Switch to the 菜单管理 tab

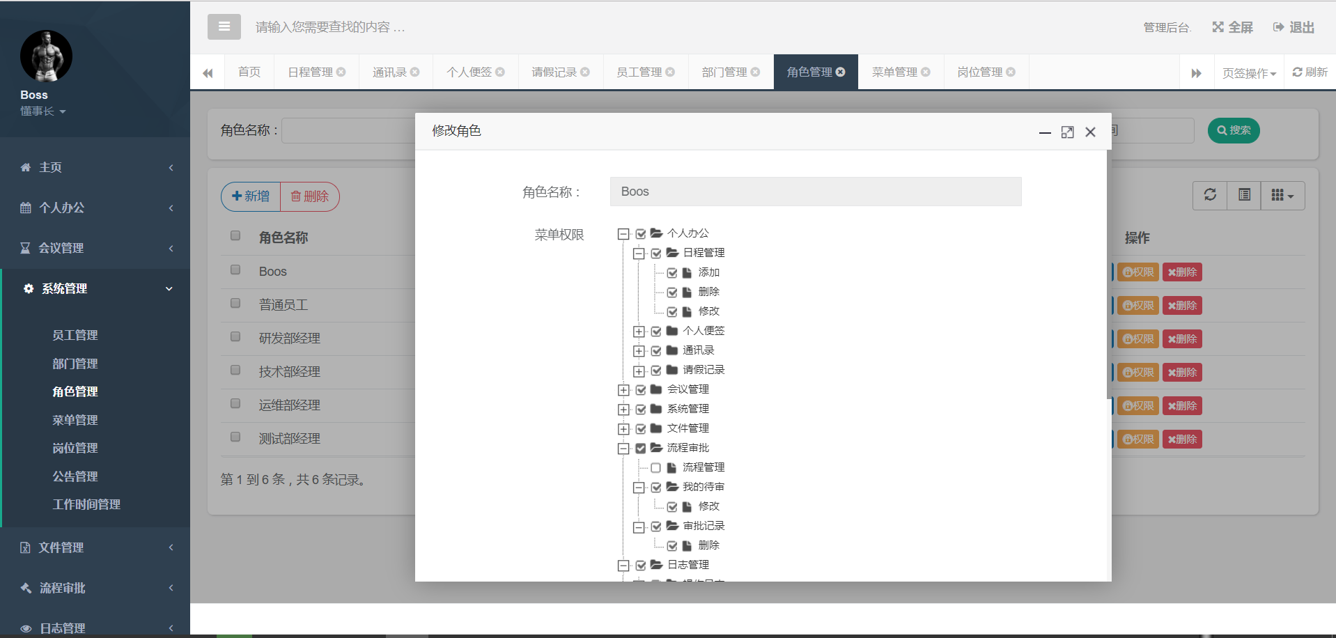click(894, 72)
